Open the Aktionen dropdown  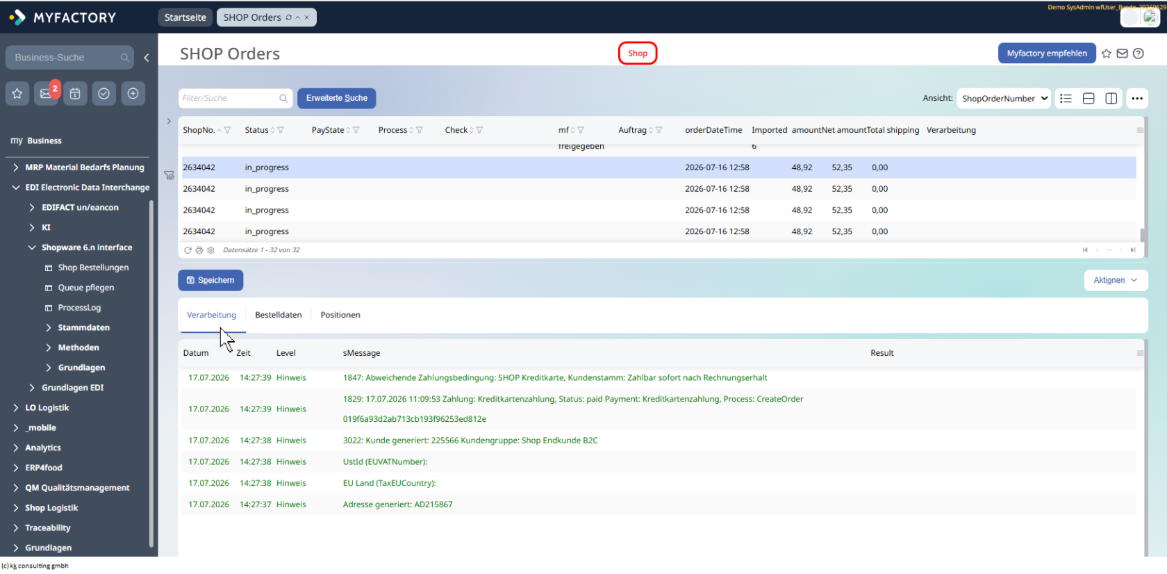pos(1116,280)
